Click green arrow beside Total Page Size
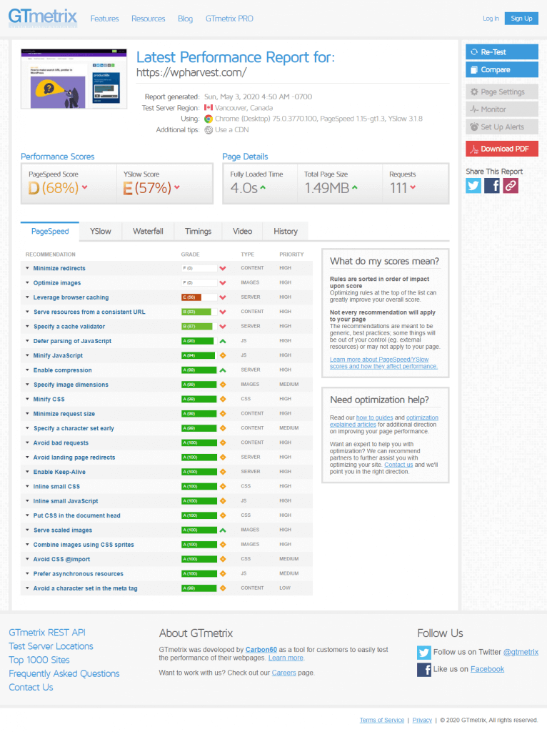The width and height of the screenshot is (547, 732). pos(355,187)
